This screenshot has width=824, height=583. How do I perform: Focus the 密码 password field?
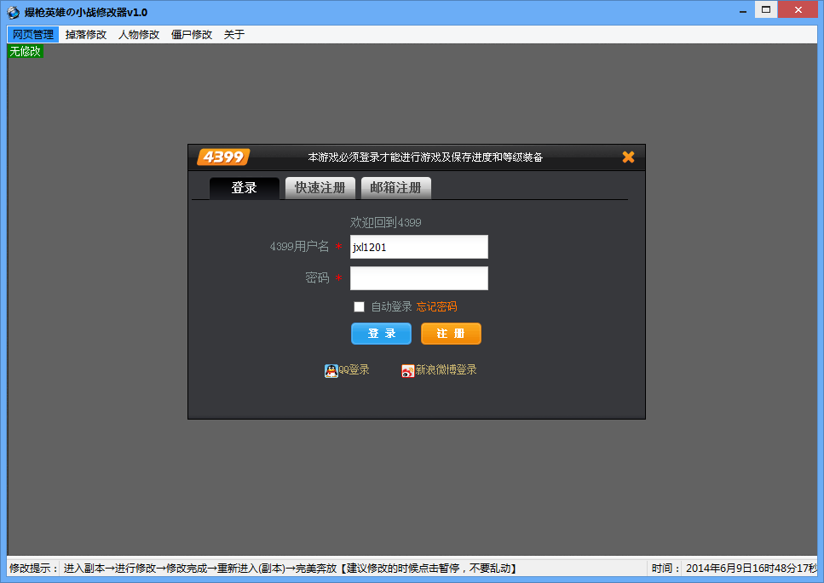[419, 278]
